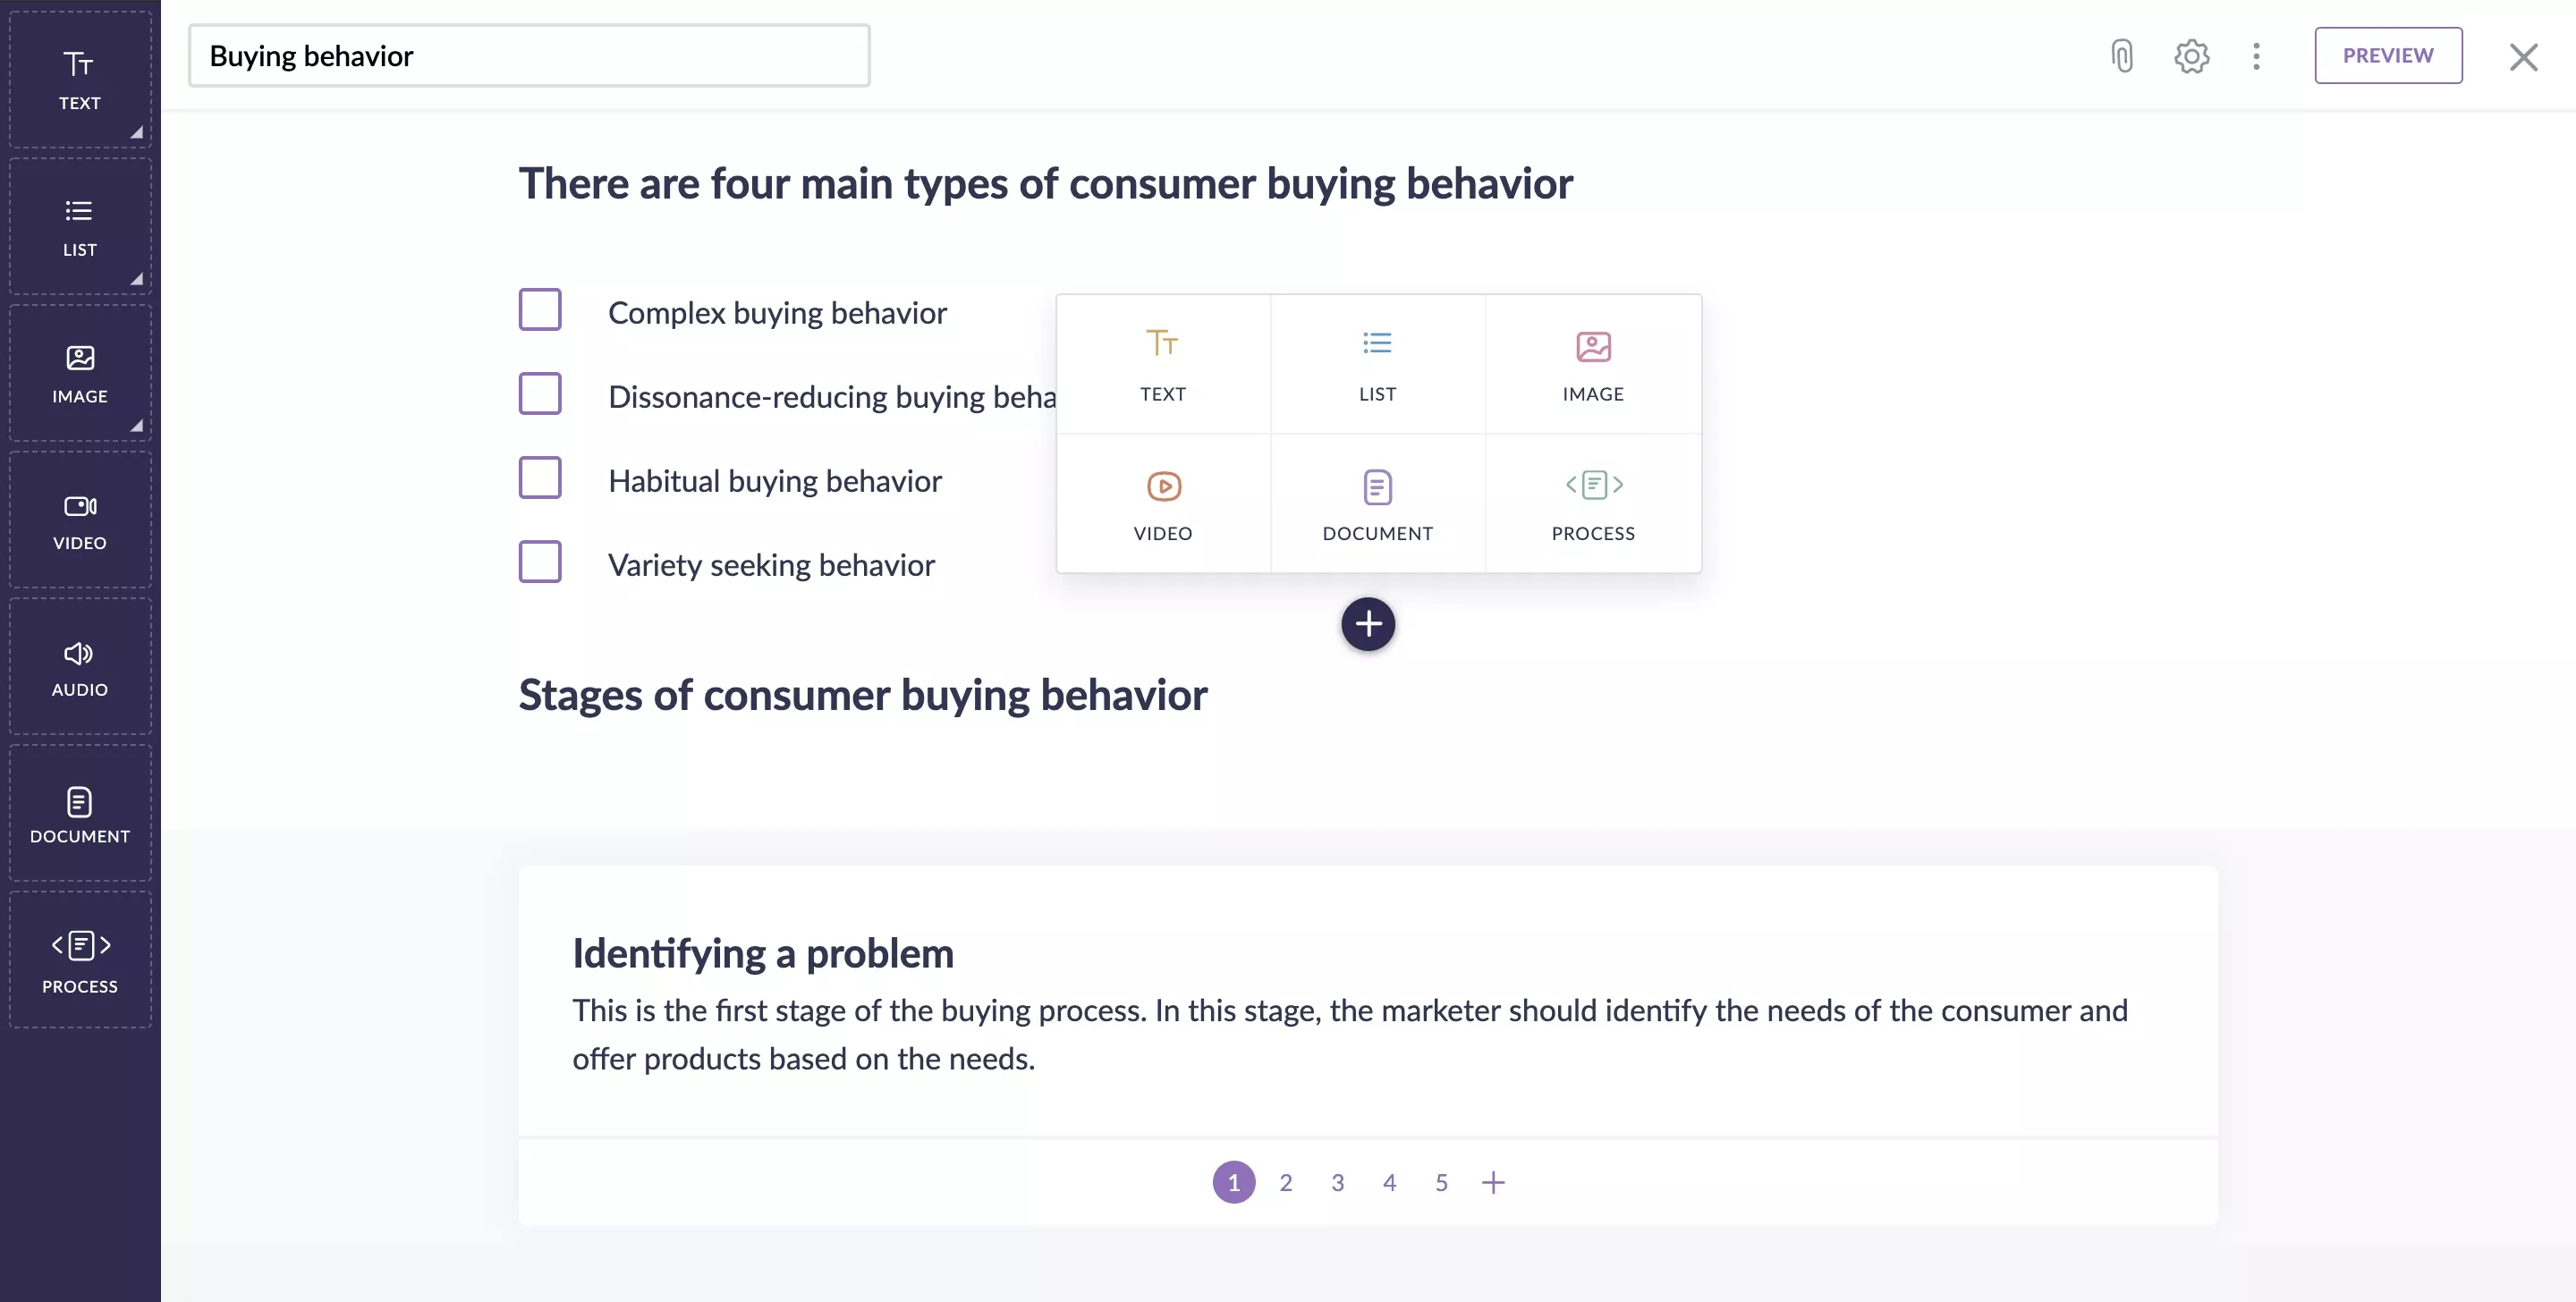This screenshot has height=1302, width=2576.
Task: Check the Complex buying behavior checkbox
Action: (540, 310)
